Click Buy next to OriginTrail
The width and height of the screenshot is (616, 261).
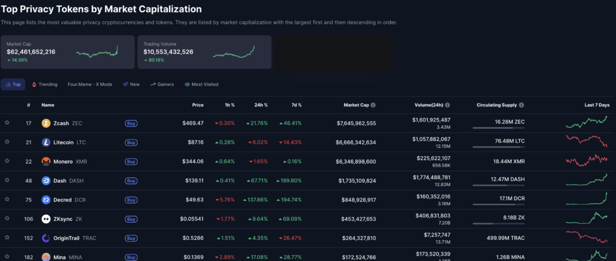[131, 238]
